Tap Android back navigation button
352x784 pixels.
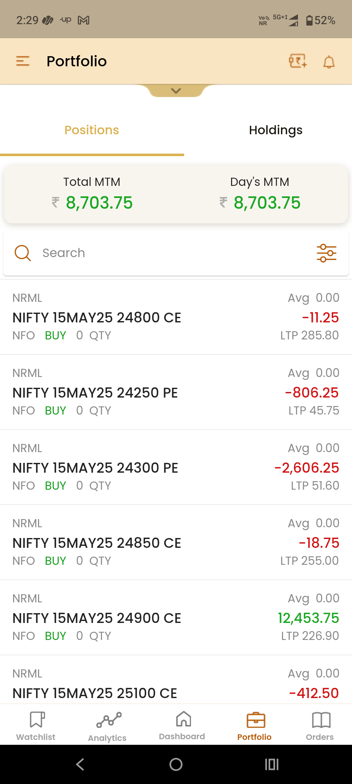click(80, 764)
